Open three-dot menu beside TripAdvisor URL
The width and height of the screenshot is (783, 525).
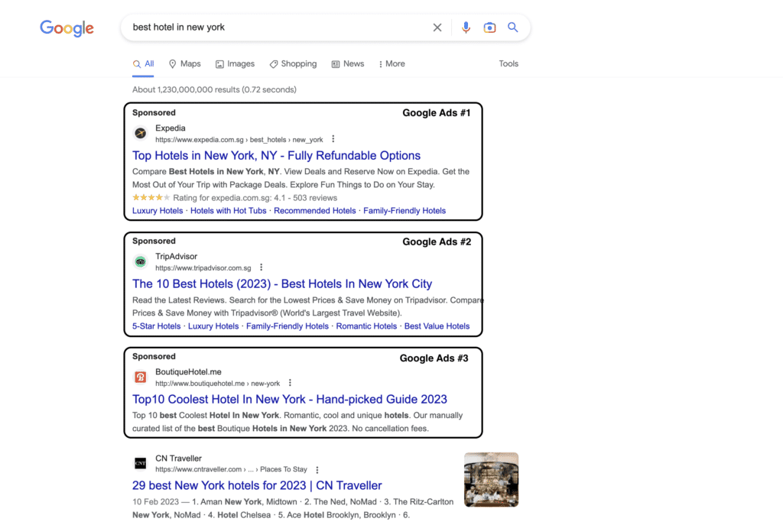coord(262,268)
